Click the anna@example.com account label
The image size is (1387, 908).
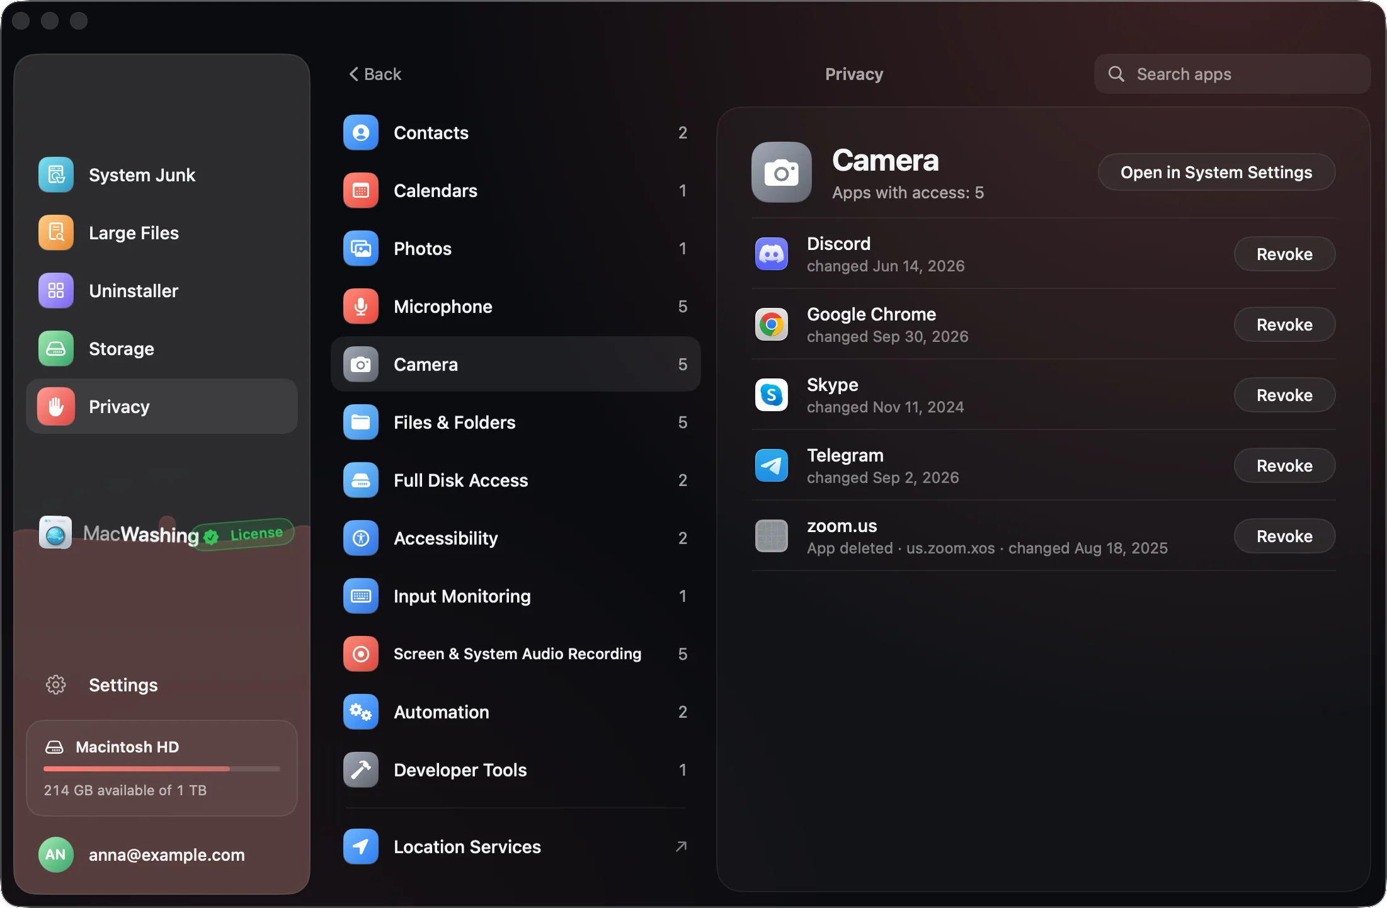pyautogui.click(x=167, y=854)
